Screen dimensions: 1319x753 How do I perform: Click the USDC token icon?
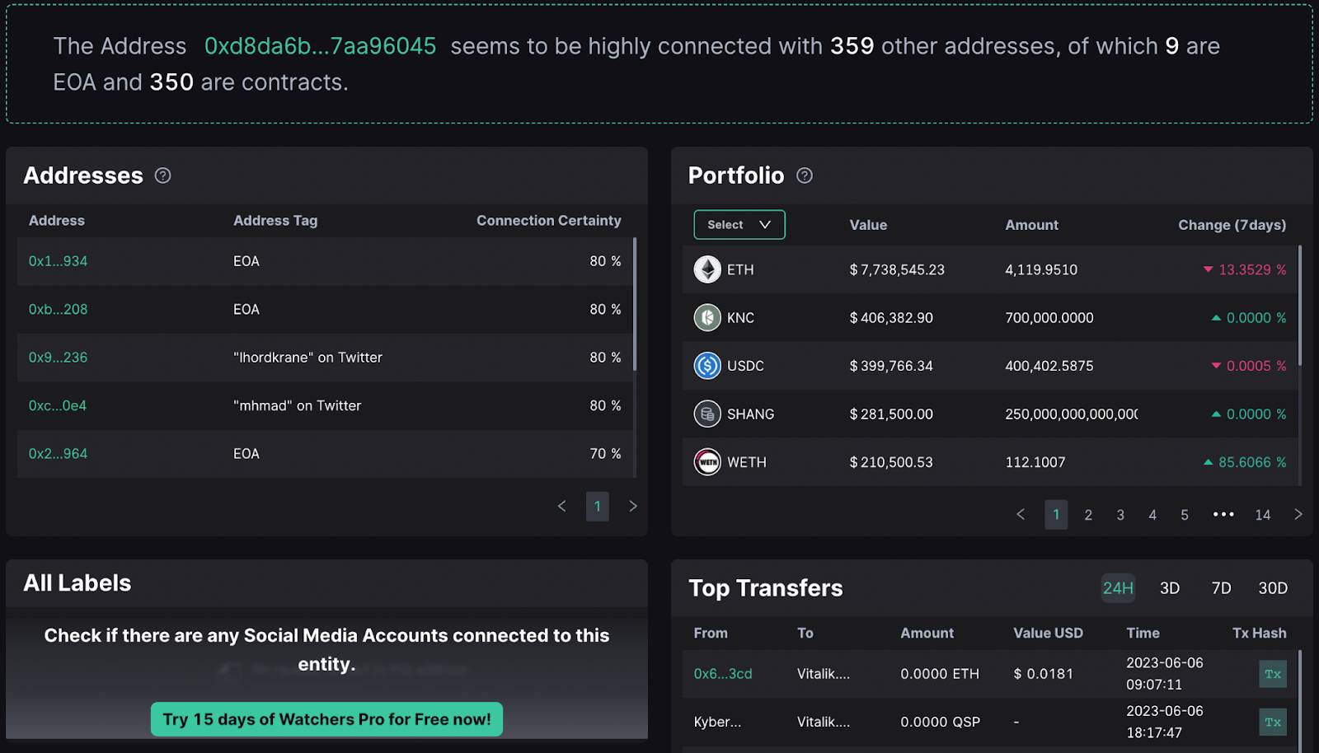point(707,365)
